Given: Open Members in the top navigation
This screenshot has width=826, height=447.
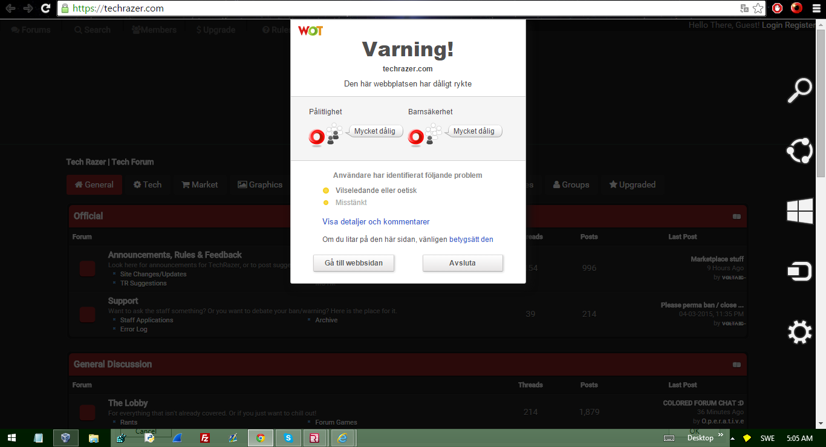Looking at the screenshot, I should (x=154, y=30).
